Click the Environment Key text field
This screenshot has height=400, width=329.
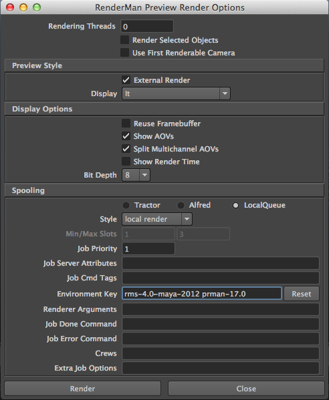tap(202, 294)
